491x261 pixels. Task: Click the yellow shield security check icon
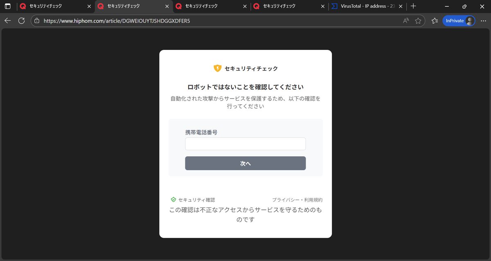pos(216,68)
